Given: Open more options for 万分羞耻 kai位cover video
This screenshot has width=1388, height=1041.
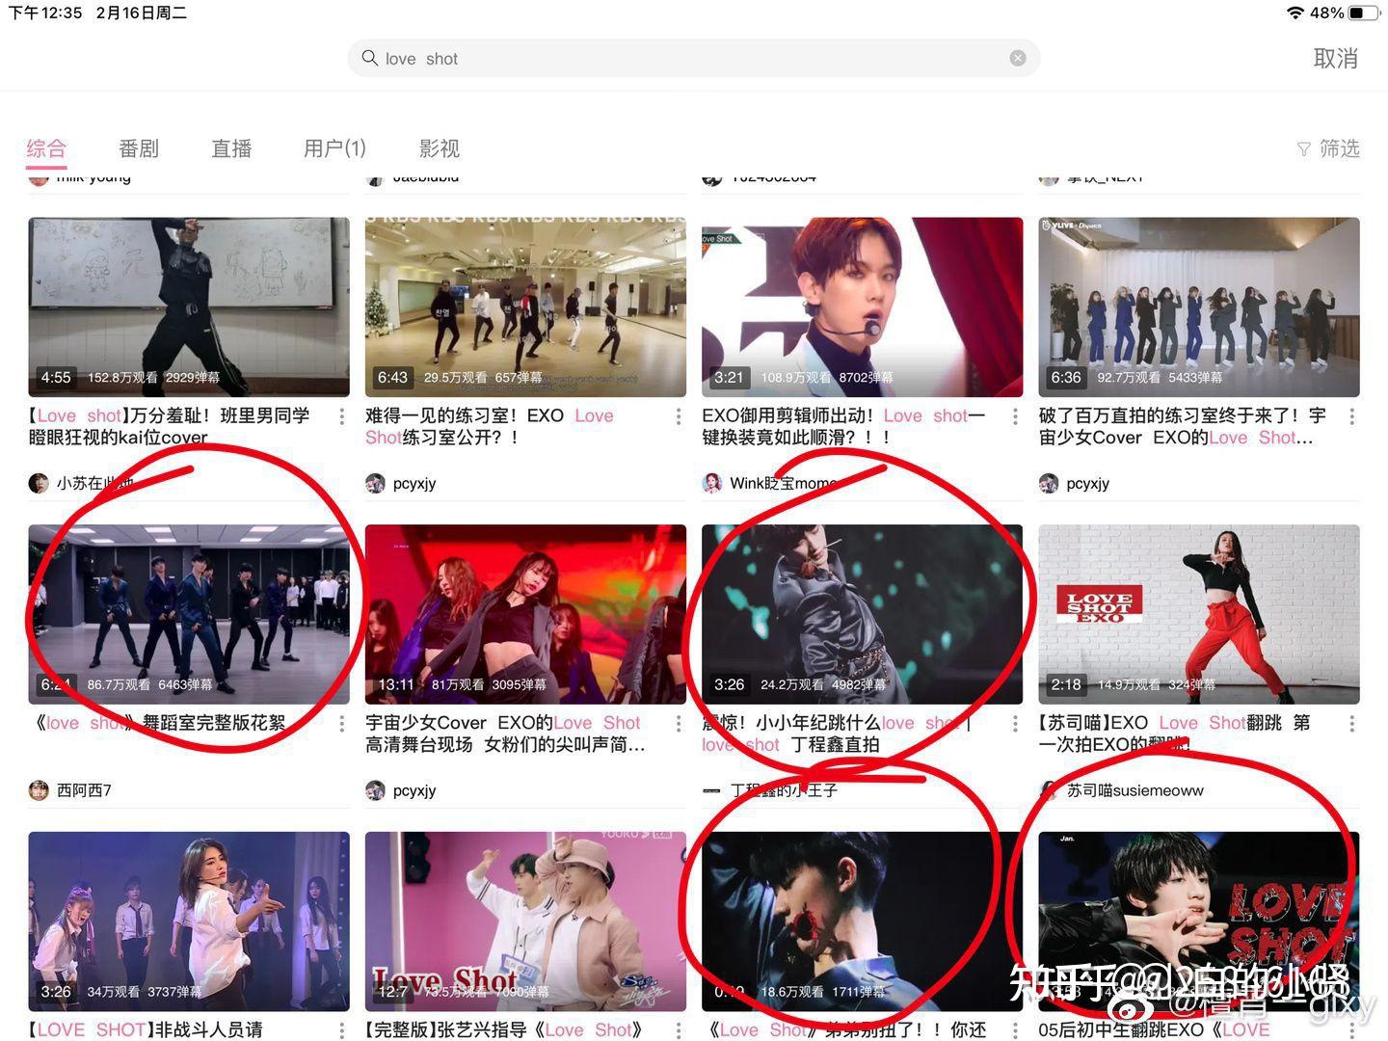Looking at the screenshot, I should (x=341, y=416).
